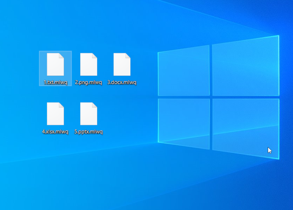Select the 3.docx.mlwq document icon
Viewport: 293px width, 210px height.
pos(122,64)
